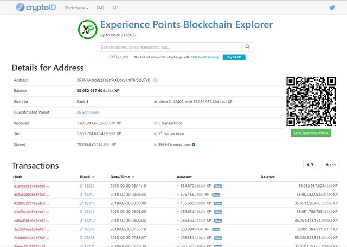Click the Send Experience Points button
The width and height of the screenshot is (347, 247).
311,133
